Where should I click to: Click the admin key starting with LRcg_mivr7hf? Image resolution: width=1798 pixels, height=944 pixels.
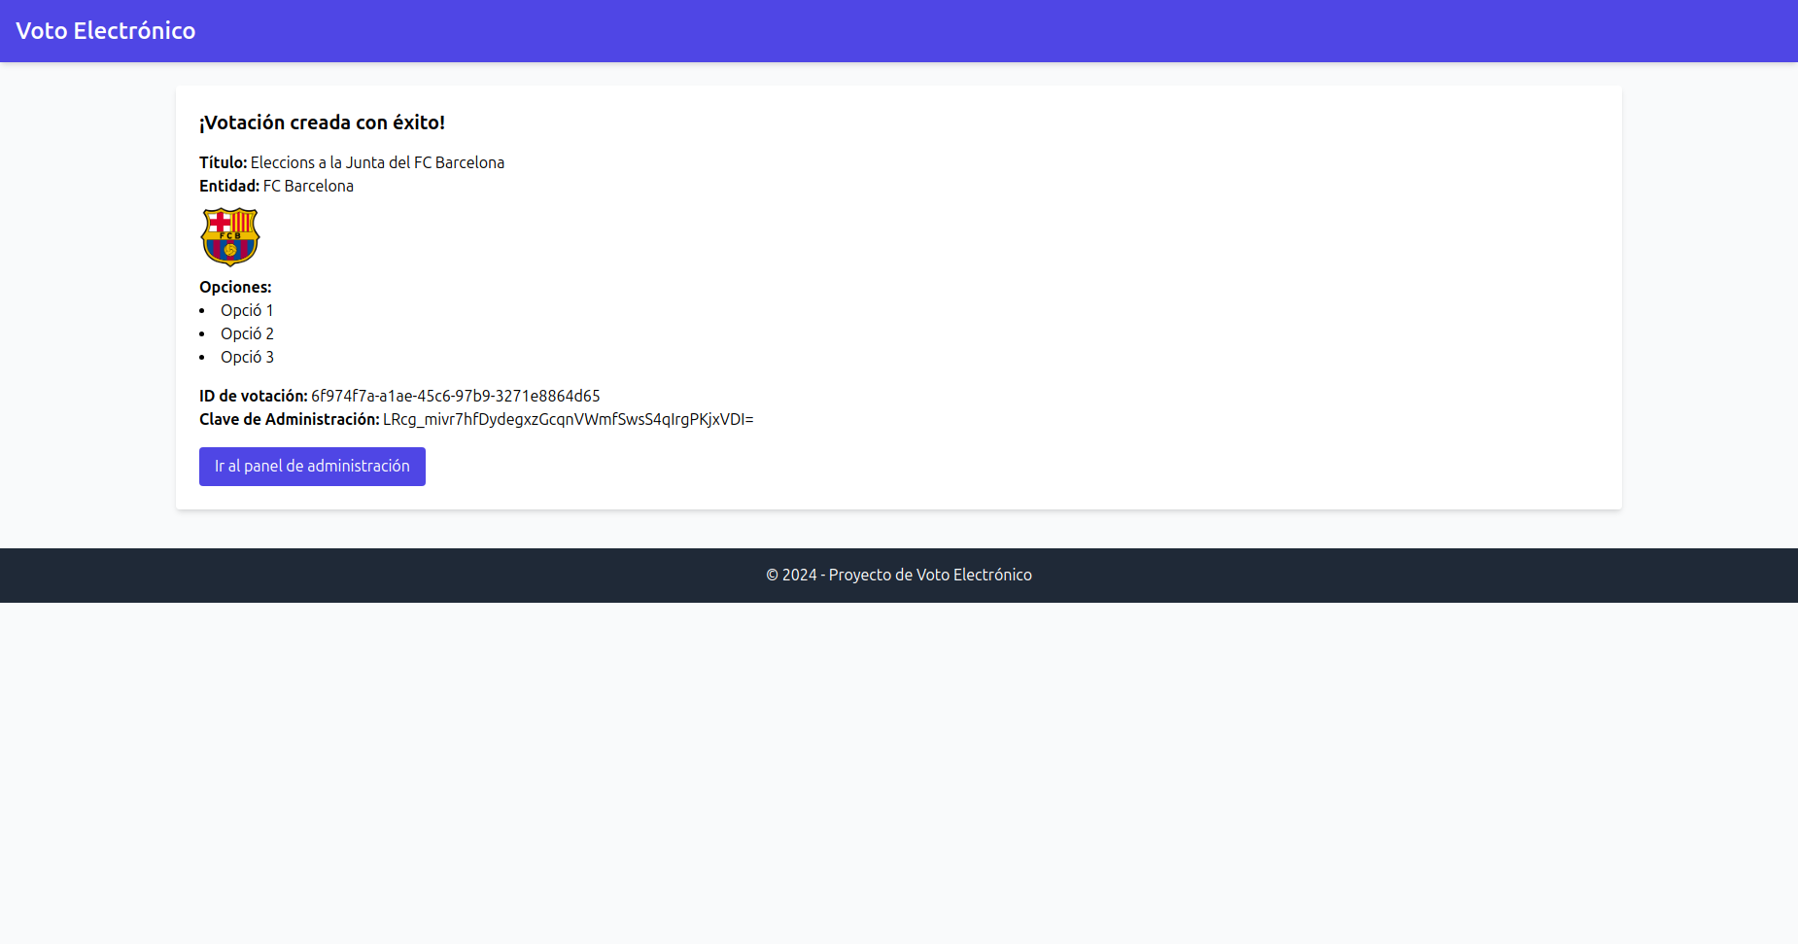569,419
